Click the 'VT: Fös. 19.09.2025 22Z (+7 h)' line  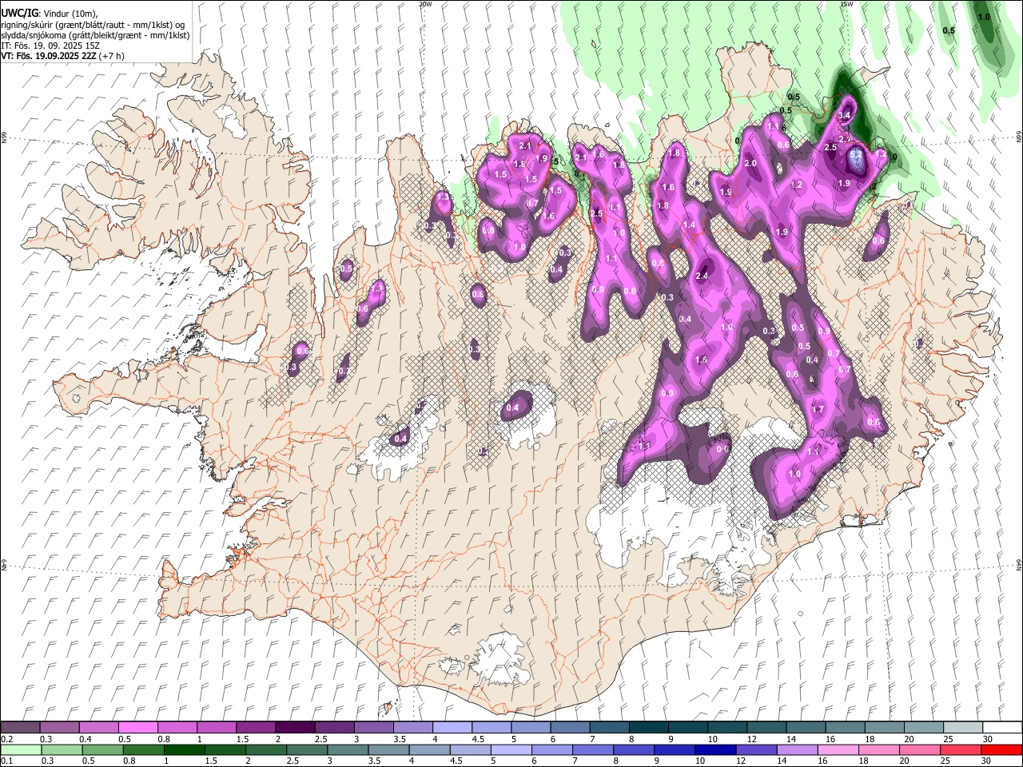(62, 57)
